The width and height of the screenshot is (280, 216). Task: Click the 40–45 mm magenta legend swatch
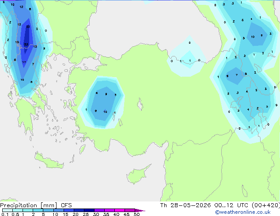120,210
